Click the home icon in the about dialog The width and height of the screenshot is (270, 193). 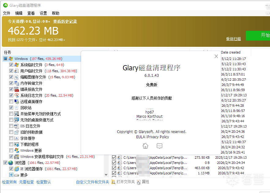145,146
